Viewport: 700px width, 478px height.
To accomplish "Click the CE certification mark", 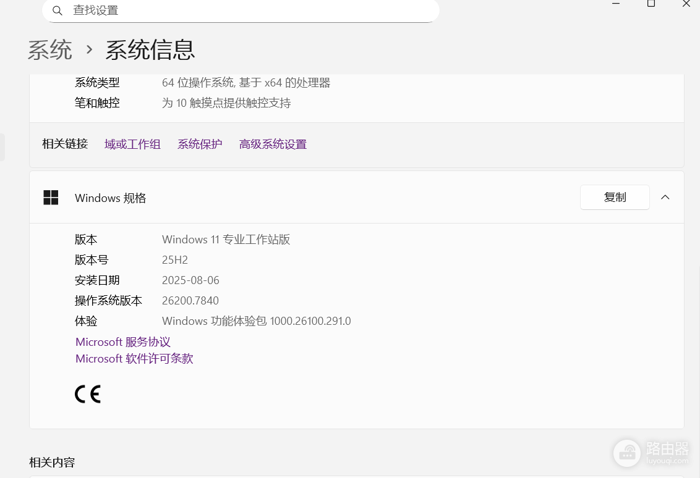I will click(88, 394).
